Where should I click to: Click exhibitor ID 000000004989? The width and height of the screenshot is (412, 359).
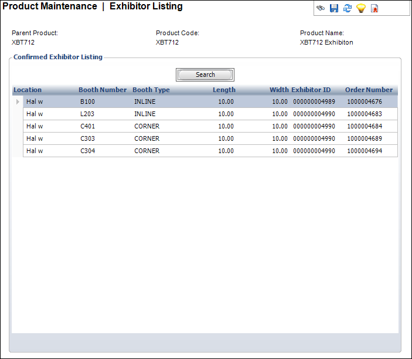(x=314, y=101)
